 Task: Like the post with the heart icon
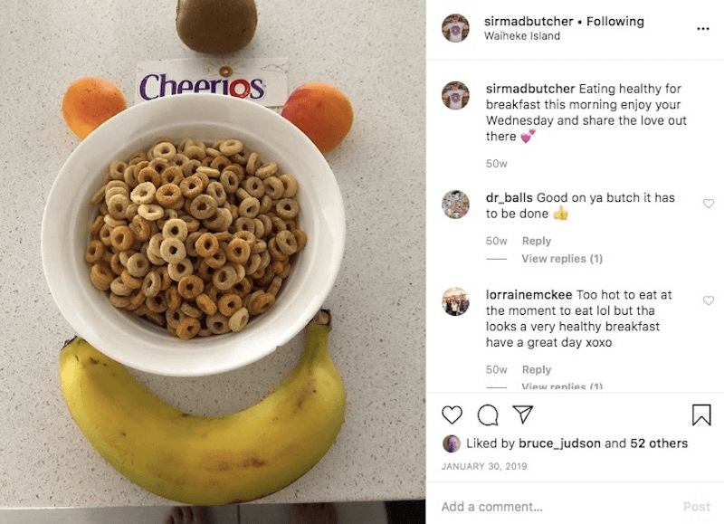coord(452,414)
